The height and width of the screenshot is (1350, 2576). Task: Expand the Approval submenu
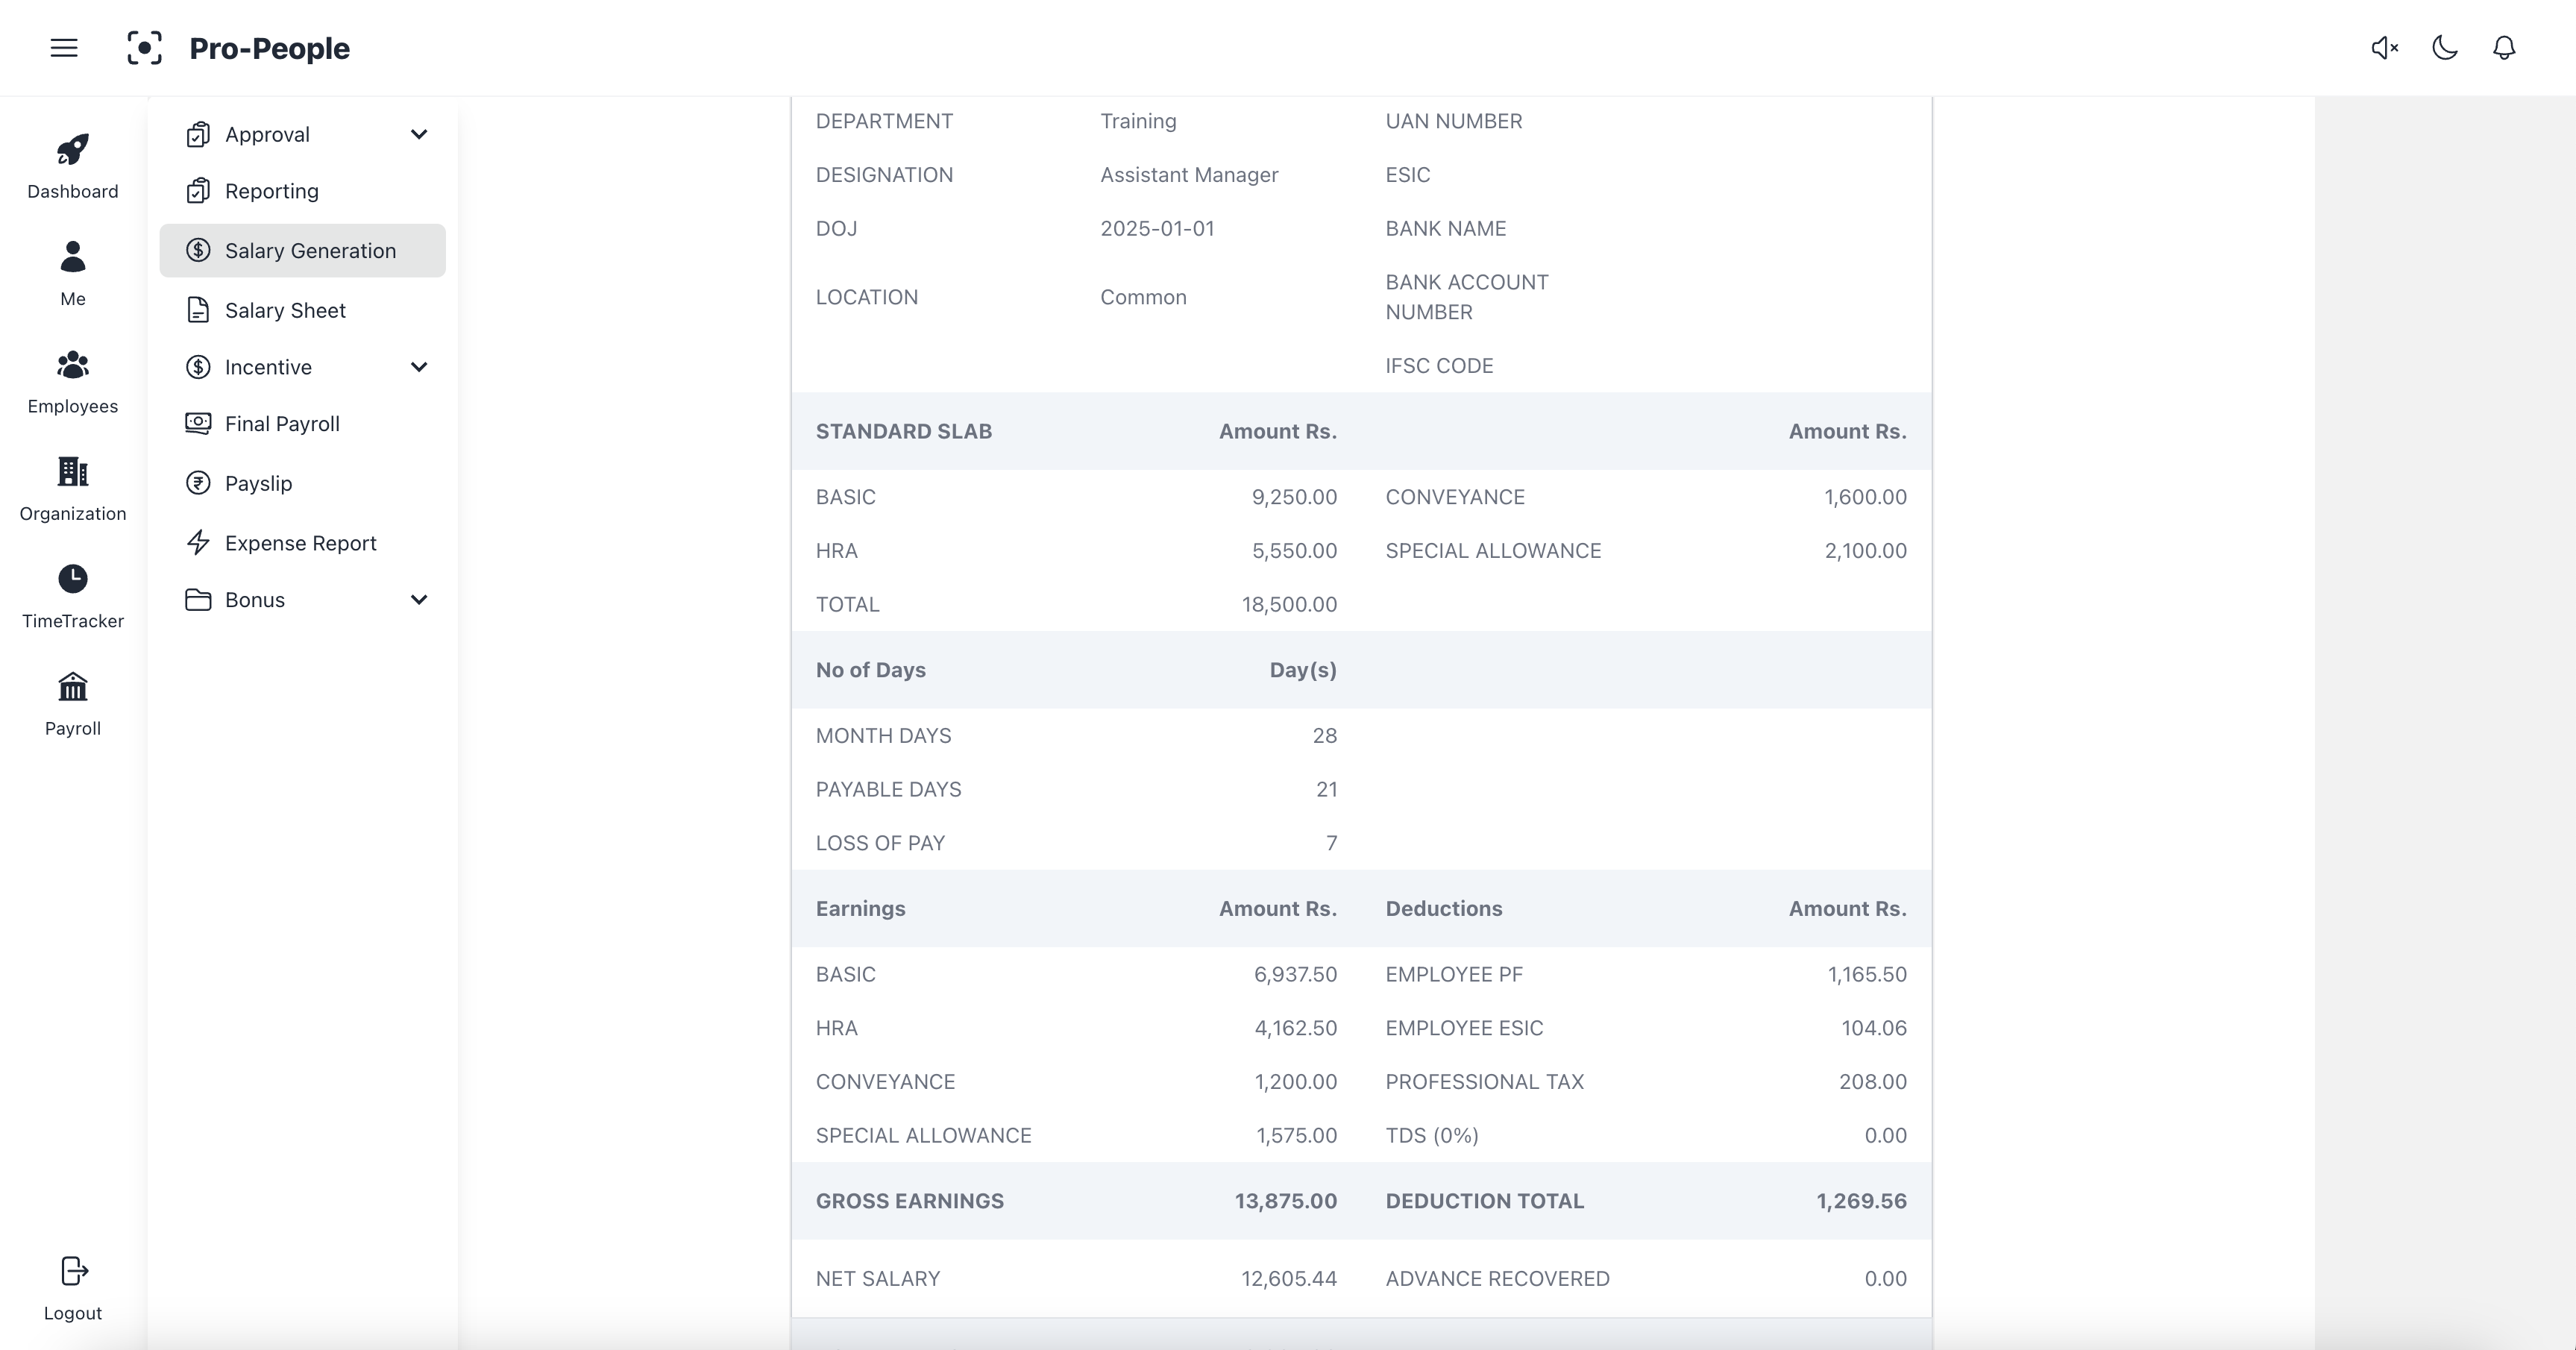coord(419,134)
